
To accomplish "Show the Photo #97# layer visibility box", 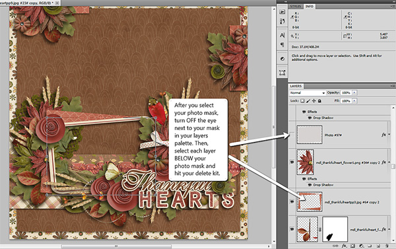I will 292,135.
